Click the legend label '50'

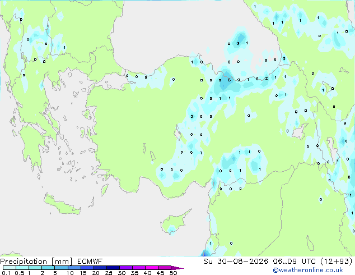(x=173, y=273)
